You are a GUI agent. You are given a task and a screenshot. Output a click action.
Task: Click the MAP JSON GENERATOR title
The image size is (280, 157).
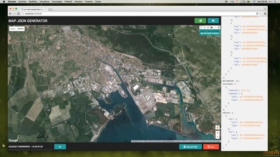coord(28,21)
